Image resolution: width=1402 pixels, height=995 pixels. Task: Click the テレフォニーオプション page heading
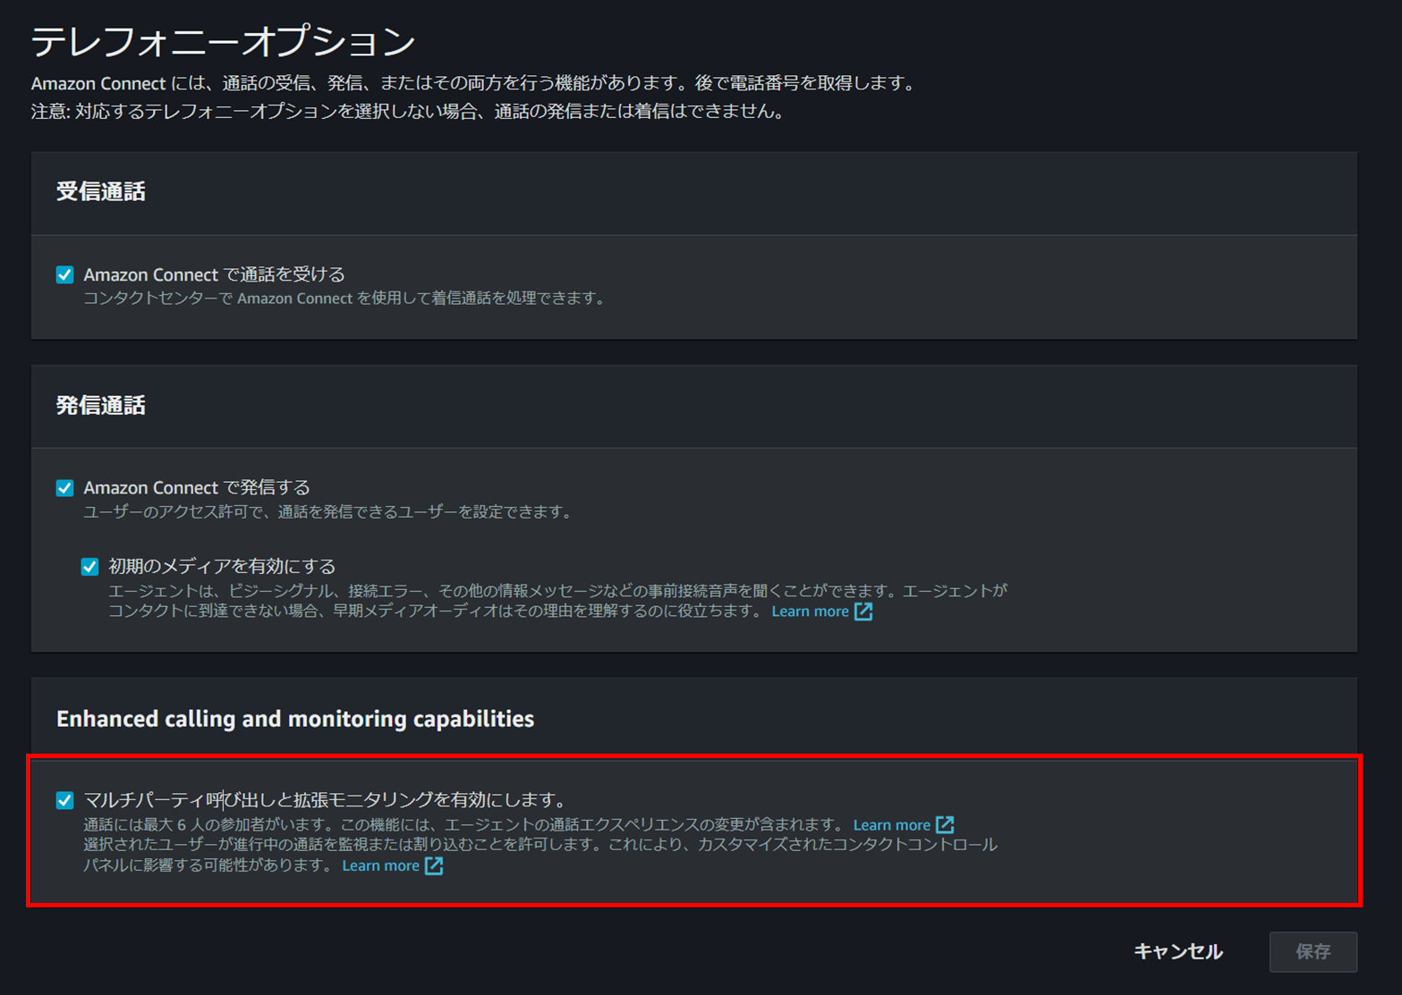click(223, 41)
